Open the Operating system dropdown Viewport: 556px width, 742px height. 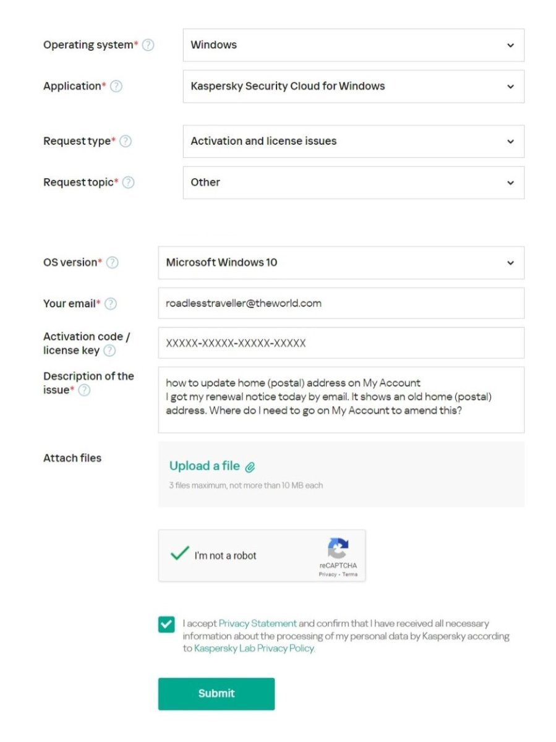(x=353, y=45)
